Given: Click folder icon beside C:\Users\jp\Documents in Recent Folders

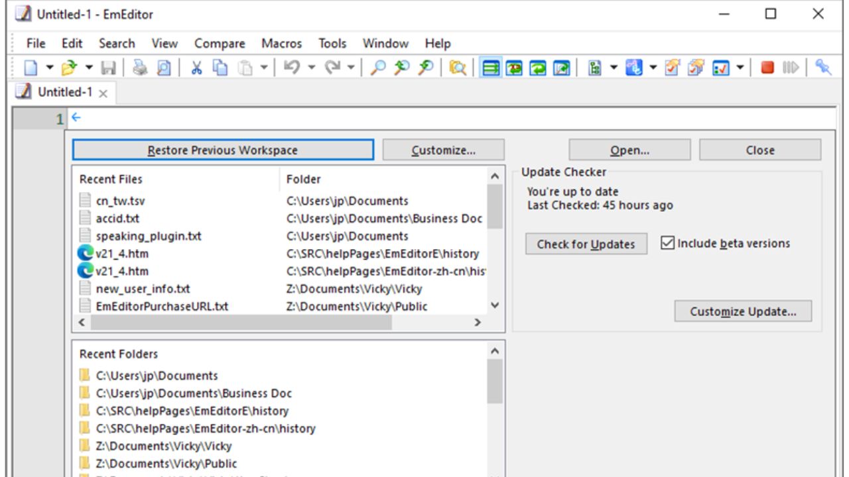Looking at the screenshot, I should coord(84,376).
